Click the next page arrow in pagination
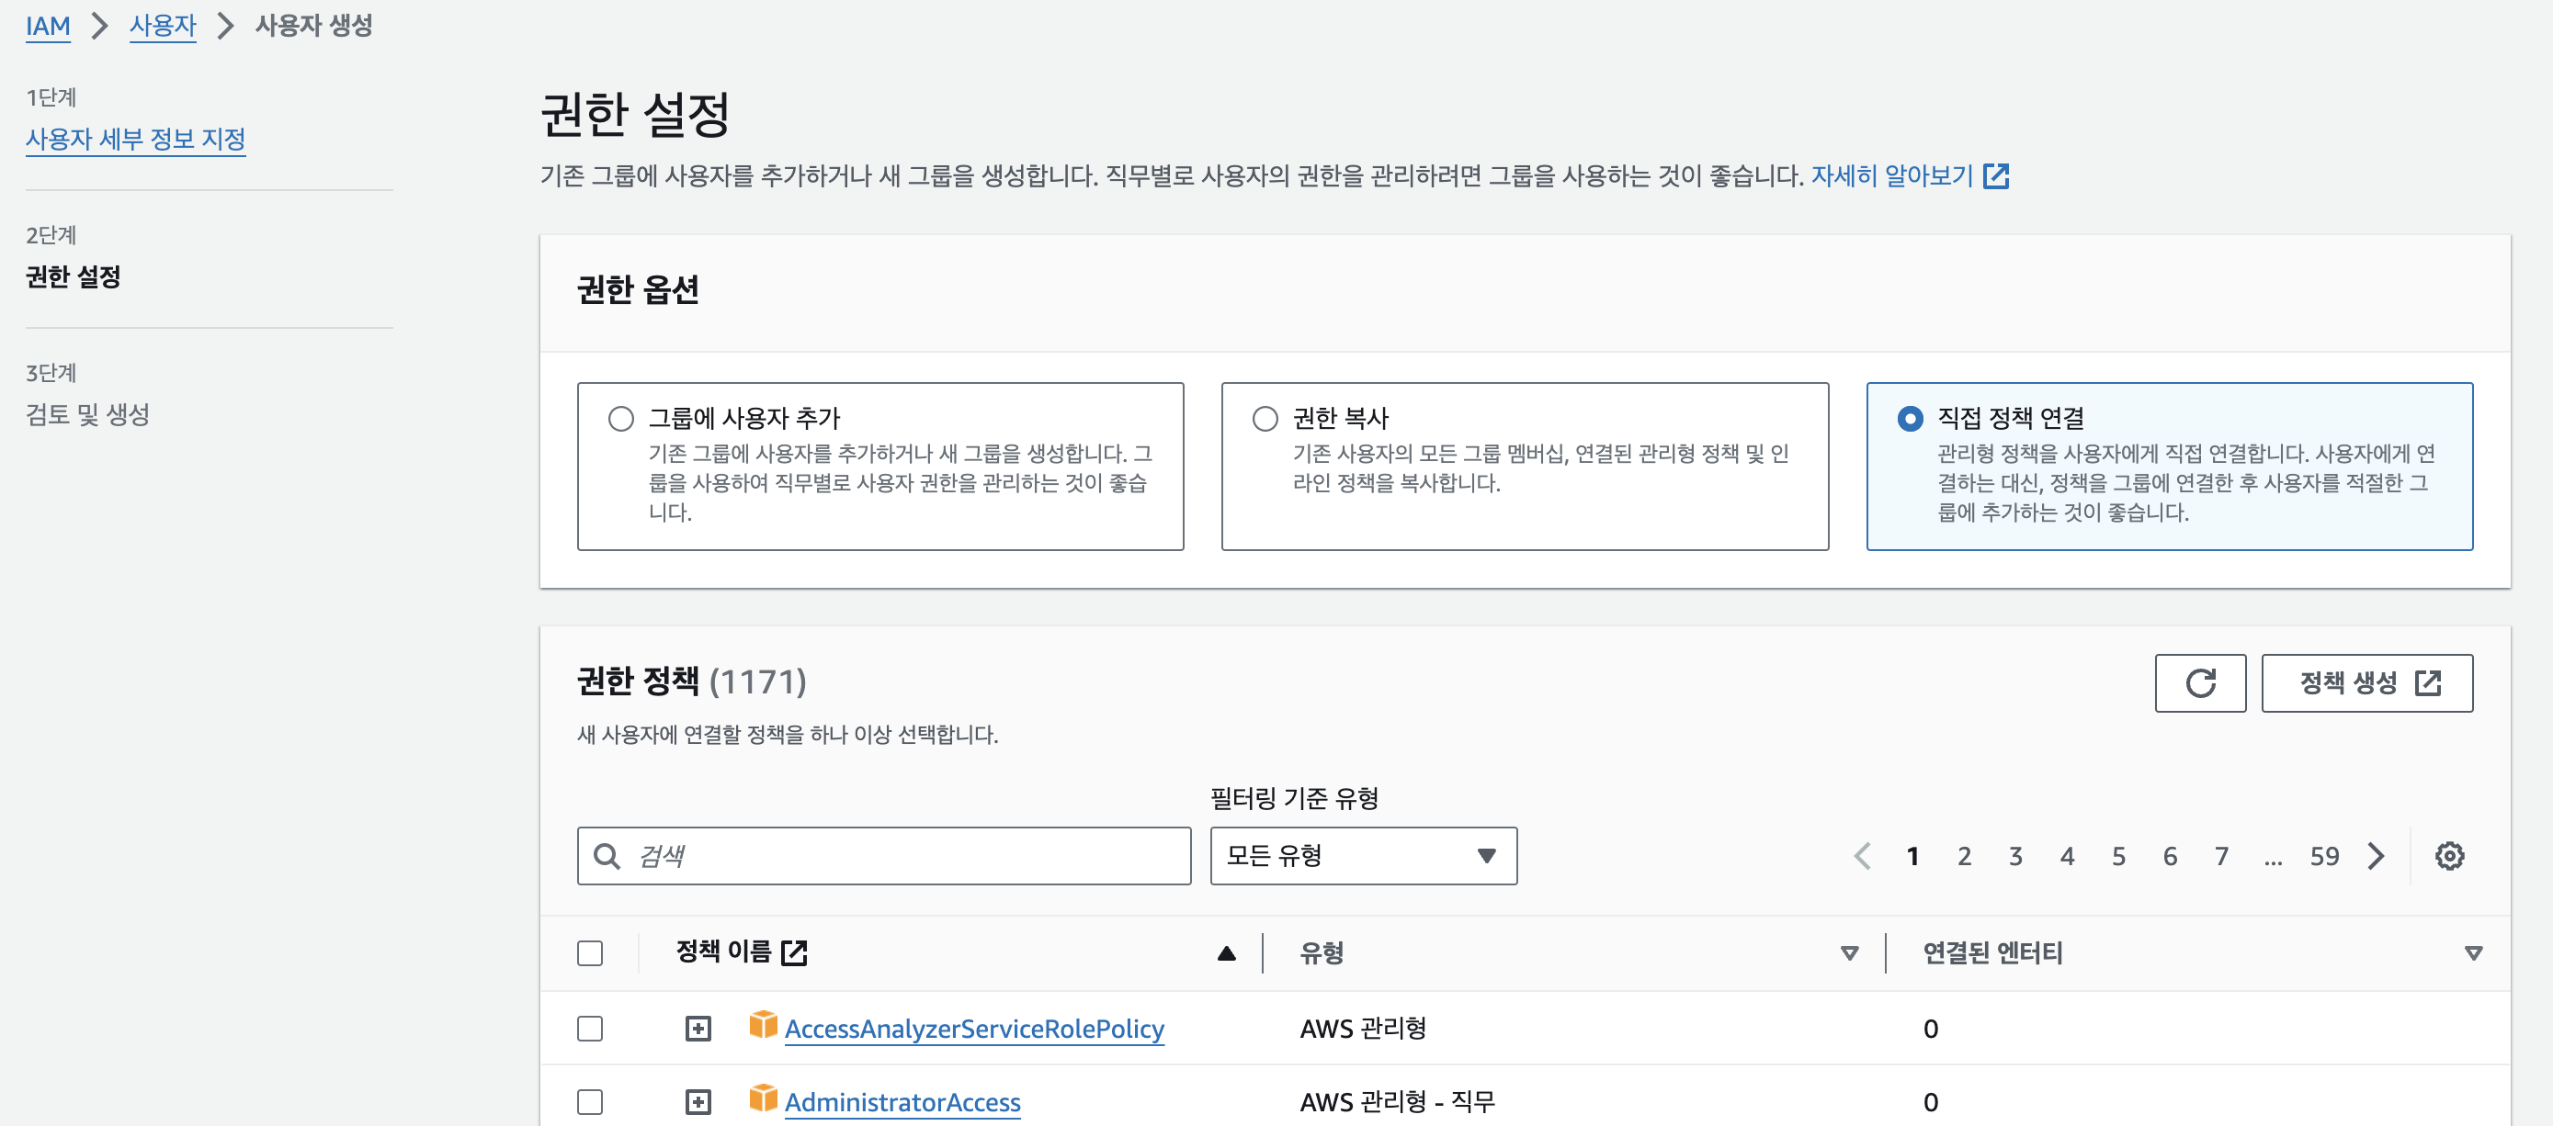 click(2376, 856)
